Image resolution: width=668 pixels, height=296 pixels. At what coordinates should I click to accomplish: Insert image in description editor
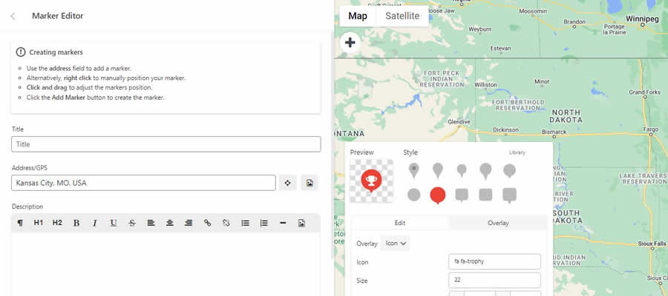coord(301,223)
